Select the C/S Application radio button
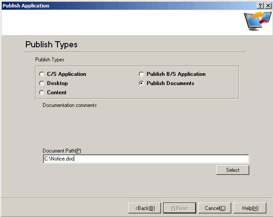 point(42,74)
